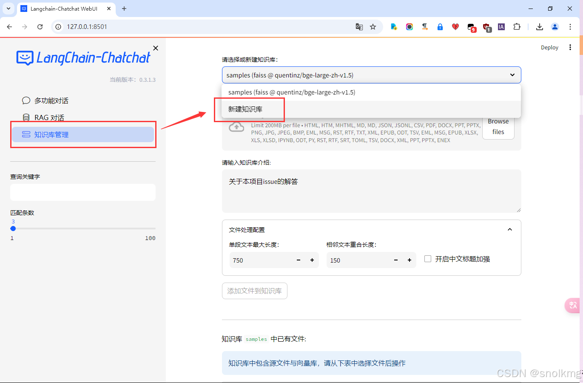Select the 多功能对话 chat bubble icon

[x=26, y=100]
